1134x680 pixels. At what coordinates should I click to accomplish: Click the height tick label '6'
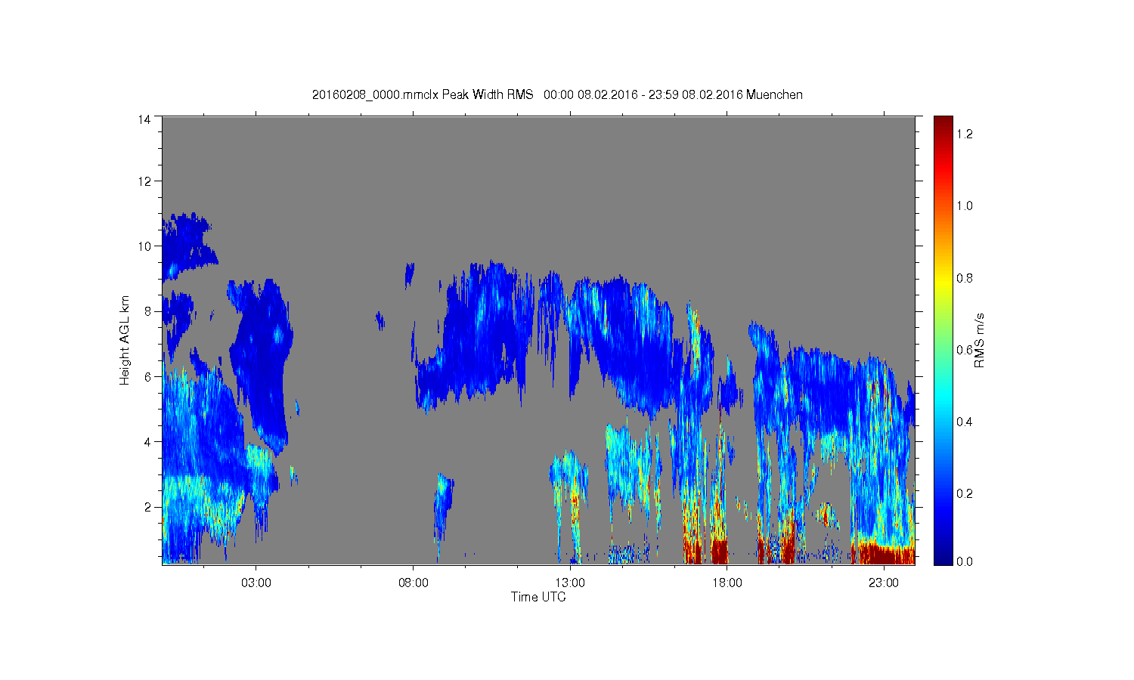coord(148,376)
